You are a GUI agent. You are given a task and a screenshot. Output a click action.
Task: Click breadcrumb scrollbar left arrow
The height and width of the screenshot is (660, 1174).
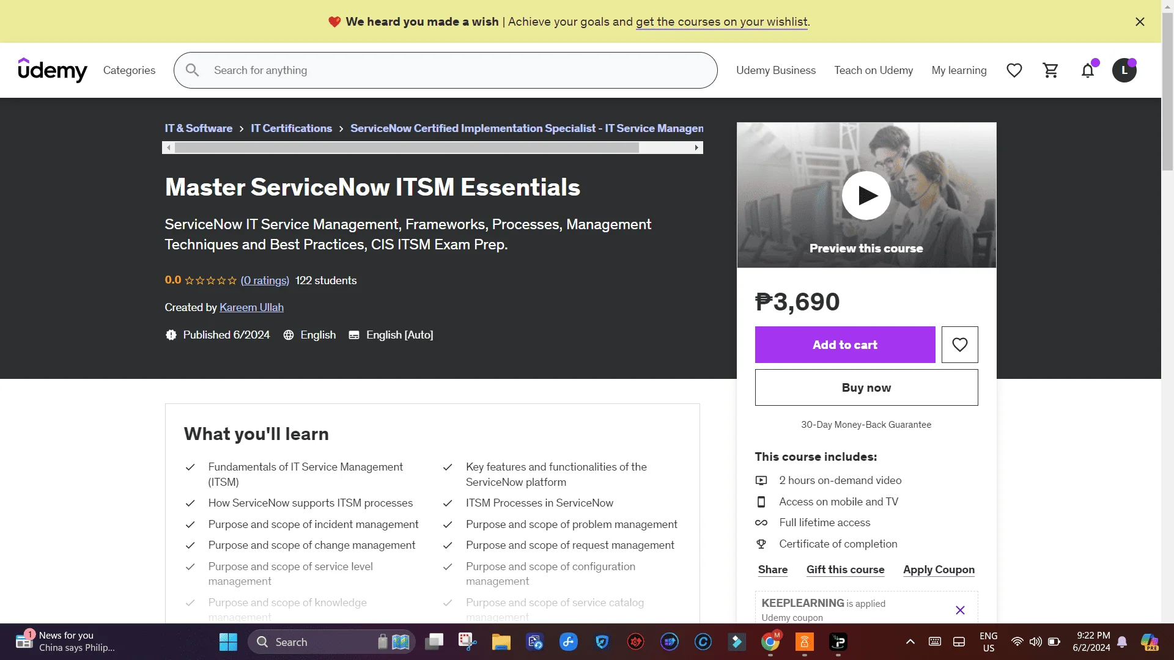(169, 148)
